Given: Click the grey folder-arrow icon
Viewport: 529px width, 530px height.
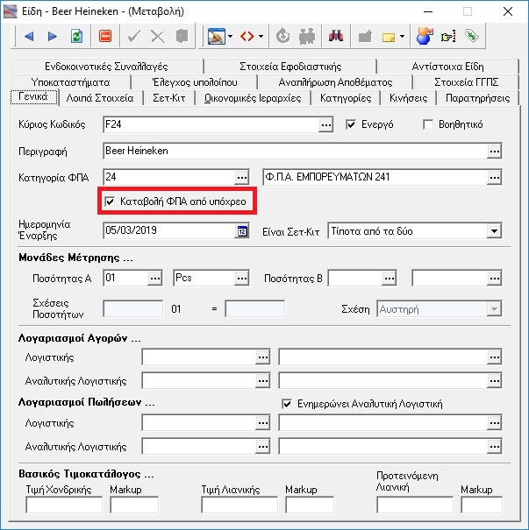Looking at the screenshot, I should click(x=365, y=36).
